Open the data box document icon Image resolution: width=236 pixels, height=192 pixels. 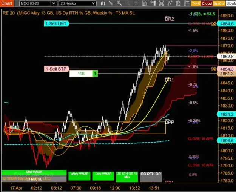(x=144, y=3)
